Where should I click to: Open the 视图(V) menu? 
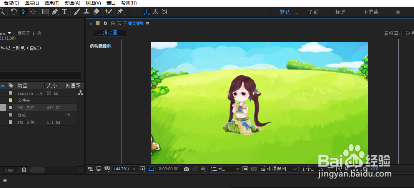(93, 3)
